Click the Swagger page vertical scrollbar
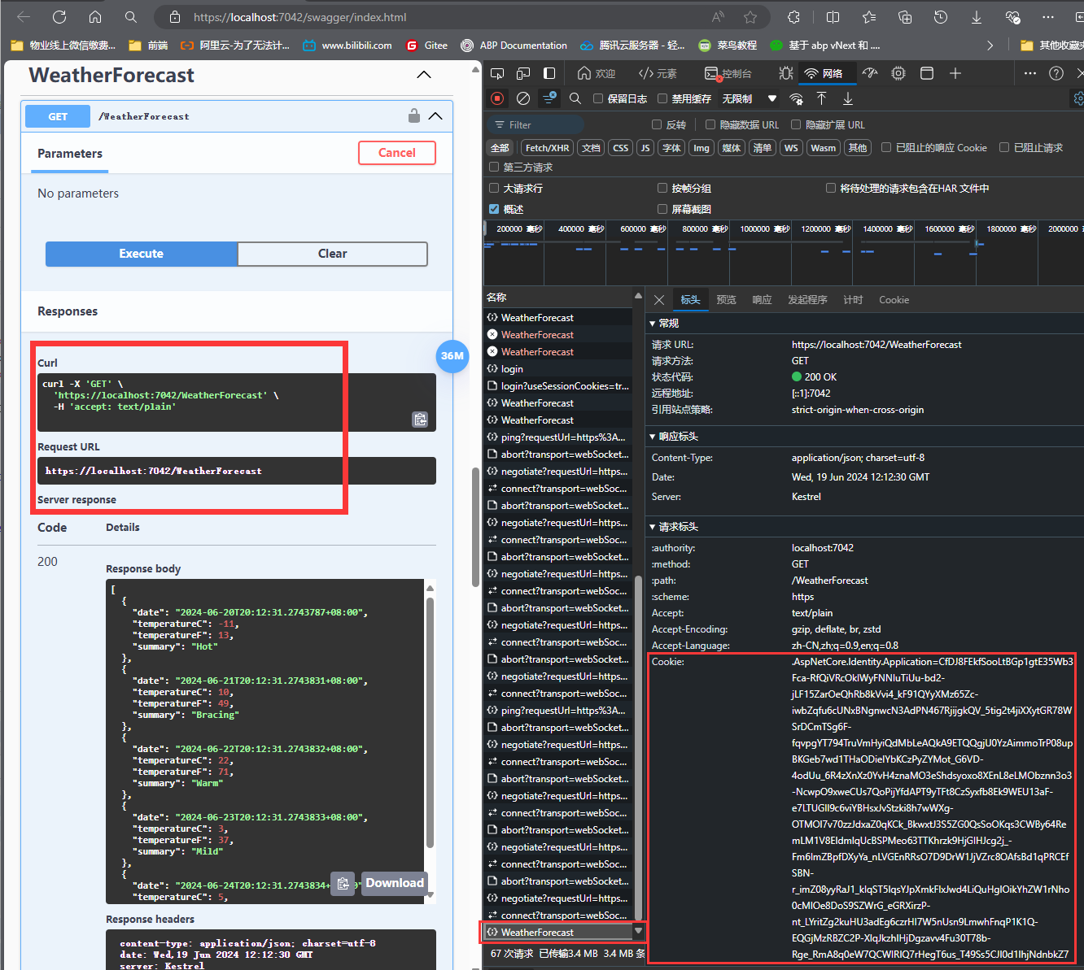Viewport: 1084px width, 970px height. pyautogui.click(x=476, y=527)
